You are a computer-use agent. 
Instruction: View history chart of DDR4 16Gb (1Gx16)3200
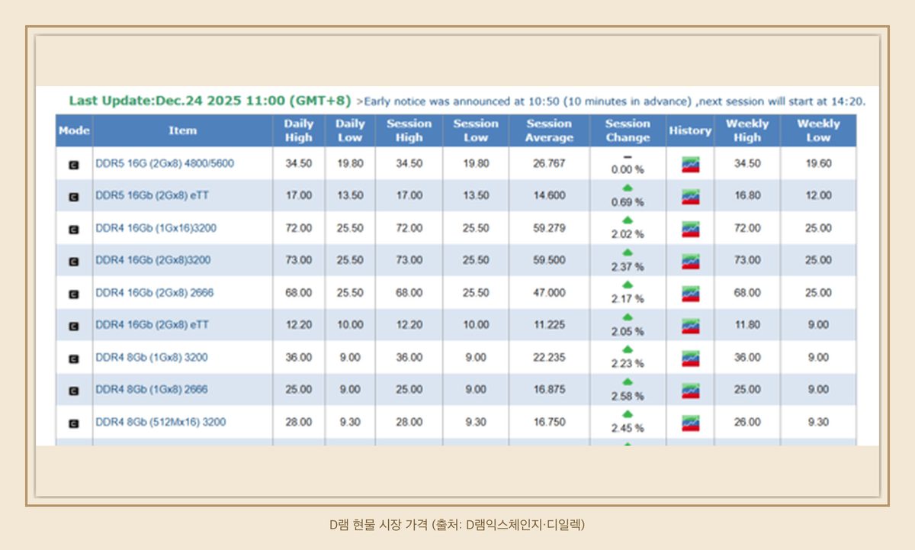[690, 229]
